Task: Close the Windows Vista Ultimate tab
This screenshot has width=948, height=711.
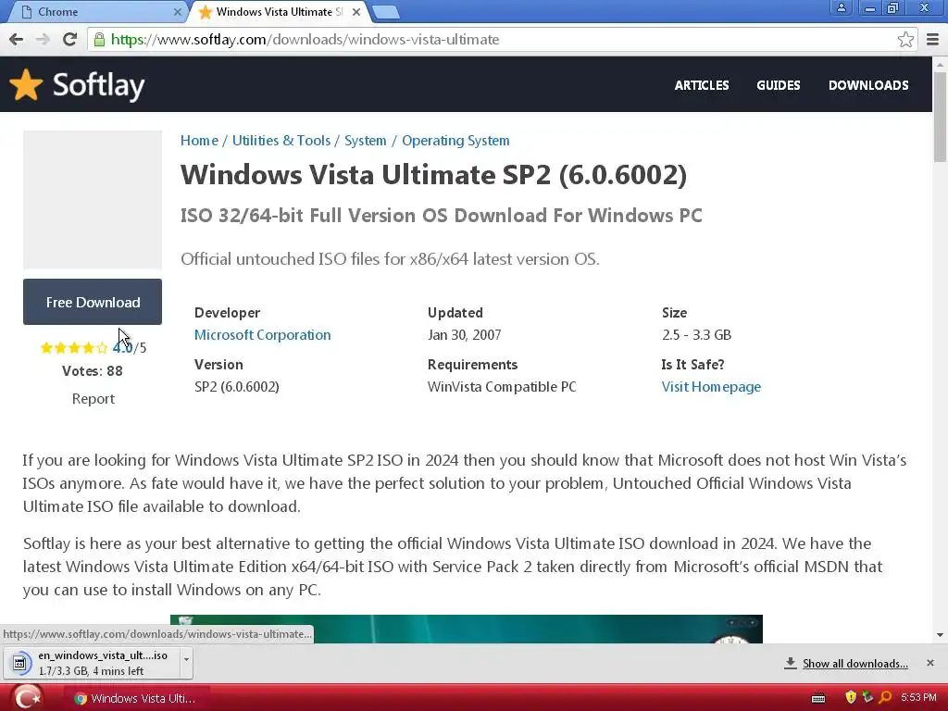Action: pyautogui.click(x=356, y=12)
